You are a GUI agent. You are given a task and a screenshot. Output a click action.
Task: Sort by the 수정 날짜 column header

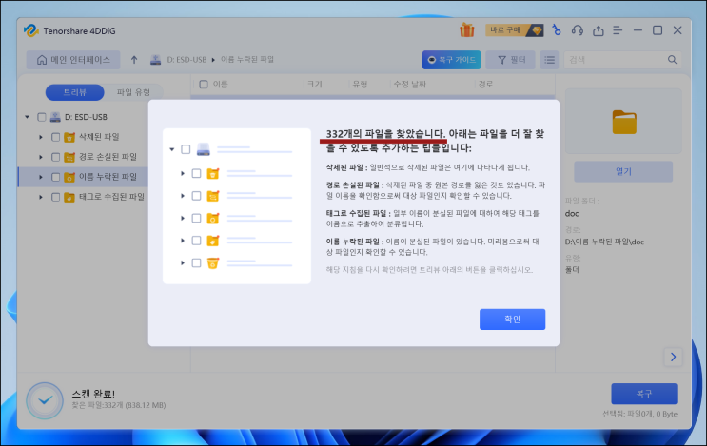[410, 85]
